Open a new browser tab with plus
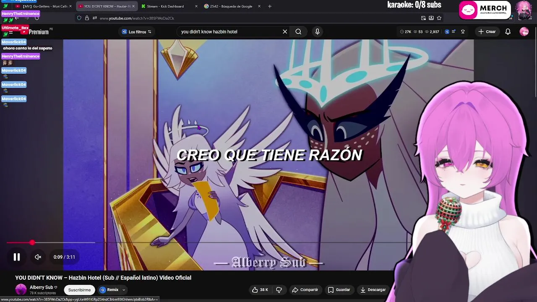The height and width of the screenshot is (302, 537). 270,6
